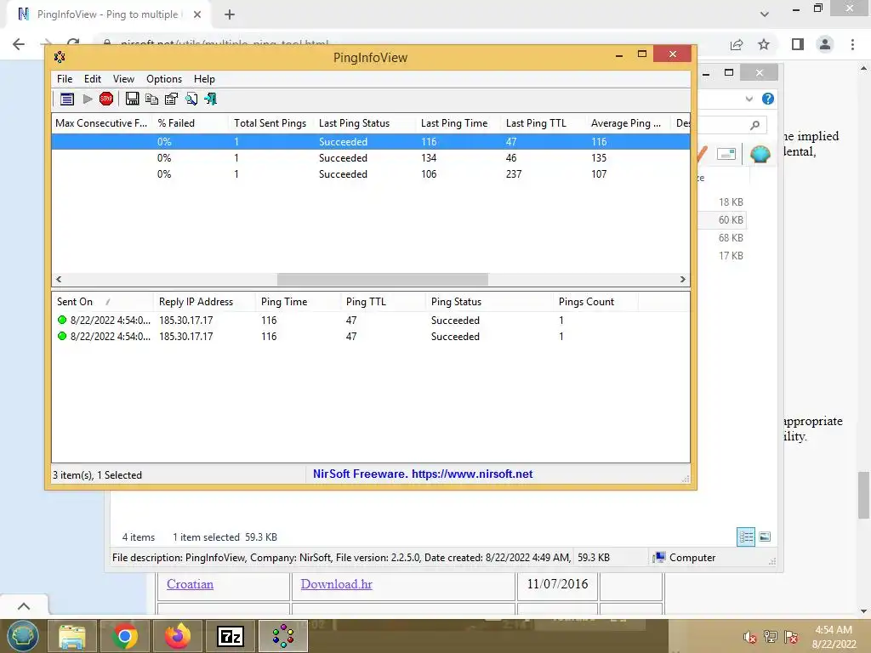The height and width of the screenshot is (653, 871).
Task: Select the highlighted row with TTL 47
Action: 371,142
